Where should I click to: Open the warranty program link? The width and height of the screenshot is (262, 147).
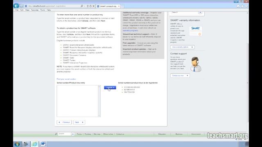[x=130, y=31]
